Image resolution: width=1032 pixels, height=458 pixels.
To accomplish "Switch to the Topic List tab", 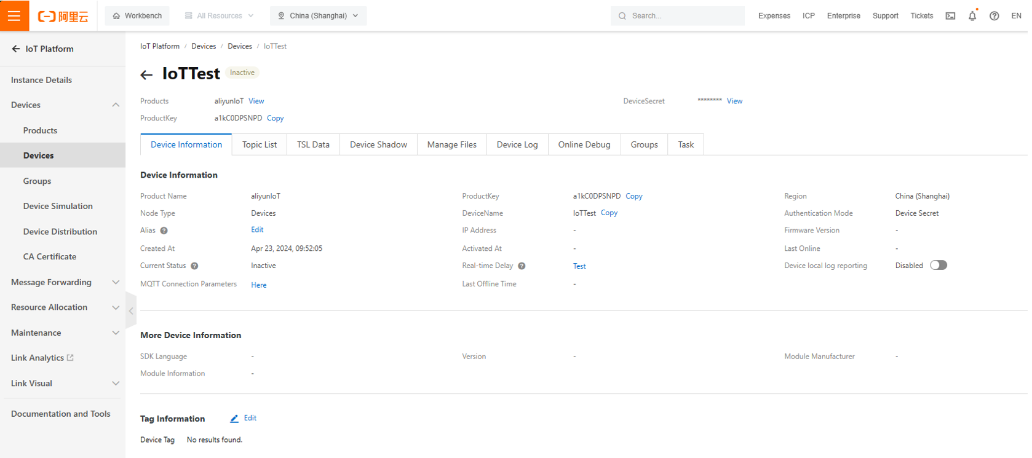I will click(259, 144).
